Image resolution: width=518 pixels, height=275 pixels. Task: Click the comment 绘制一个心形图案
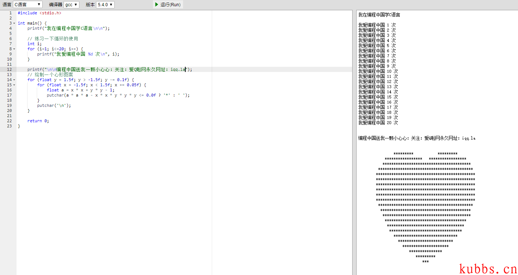(50, 75)
